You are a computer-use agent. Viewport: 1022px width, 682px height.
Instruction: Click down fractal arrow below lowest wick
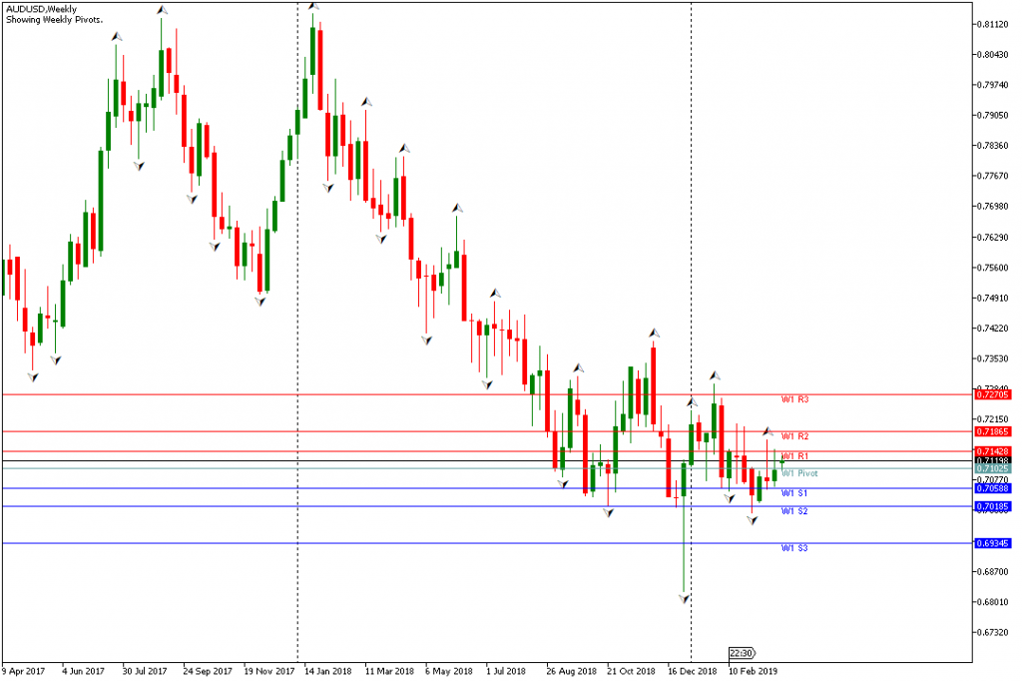click(684, 599)
